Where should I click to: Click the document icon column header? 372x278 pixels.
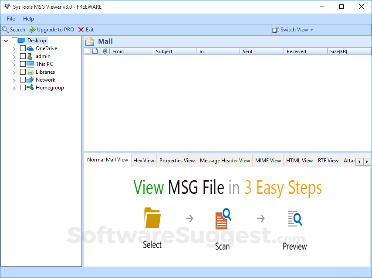pyautogui.click(x=95, y=51)
